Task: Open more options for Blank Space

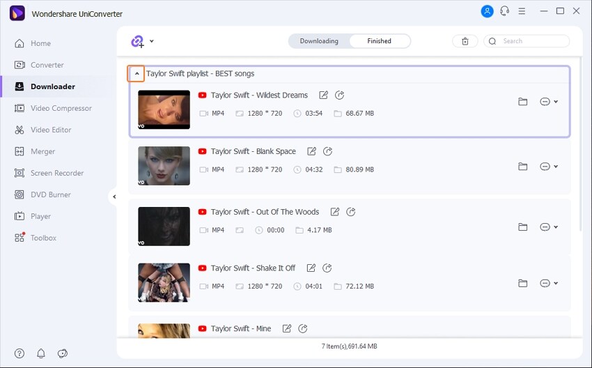Action: pos(545,167)
